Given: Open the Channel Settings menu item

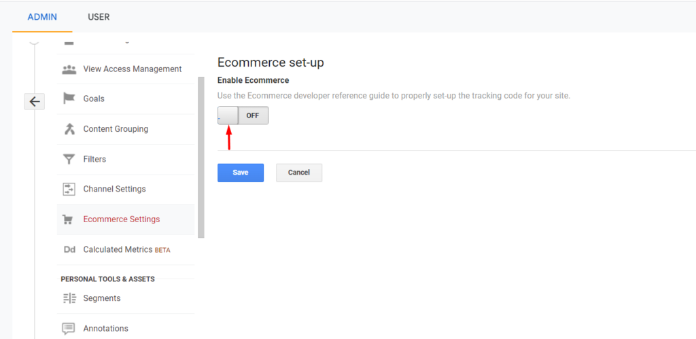Looking at the screenshot, I should click(x=126, y=189).
